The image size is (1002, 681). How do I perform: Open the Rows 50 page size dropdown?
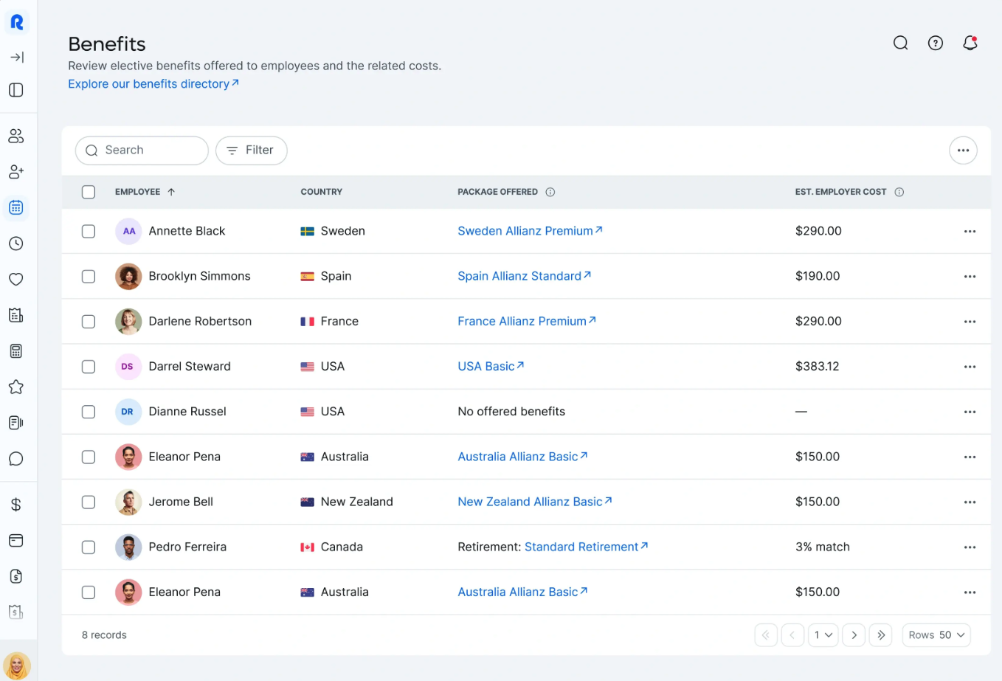point(936,635)
